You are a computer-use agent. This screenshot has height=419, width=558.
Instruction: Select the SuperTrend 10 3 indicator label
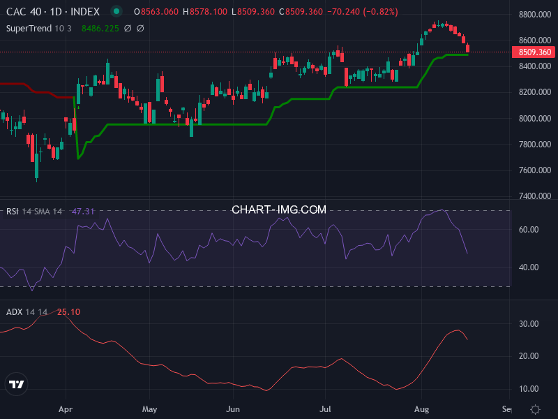[39, 29]
